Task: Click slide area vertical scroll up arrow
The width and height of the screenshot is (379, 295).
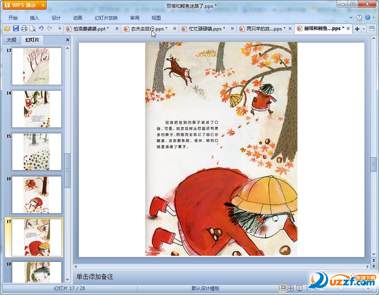Action: pyautogui.click(x=374, y=38)
